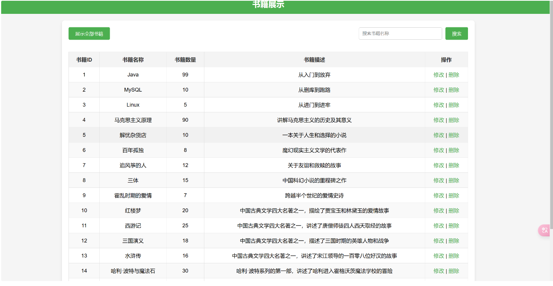
Task: Click 修改 in the Linux row
Action: click(439, 105)
